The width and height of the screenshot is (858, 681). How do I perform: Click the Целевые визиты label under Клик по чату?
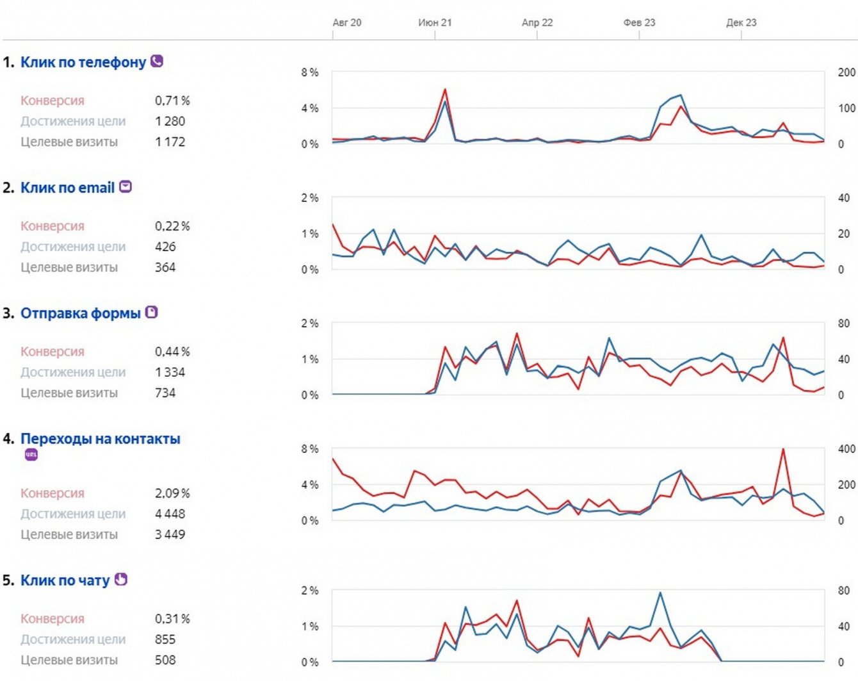(69, 660)
